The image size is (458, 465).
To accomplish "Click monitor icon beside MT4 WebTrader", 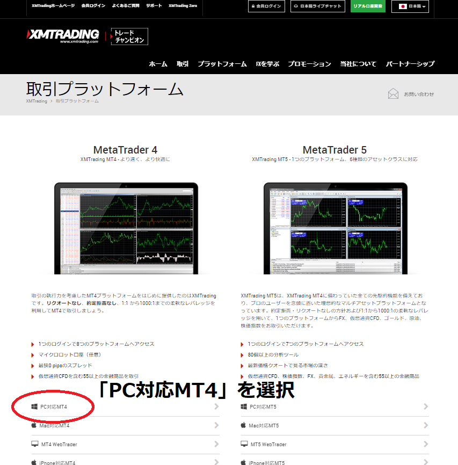I will 35,444.
